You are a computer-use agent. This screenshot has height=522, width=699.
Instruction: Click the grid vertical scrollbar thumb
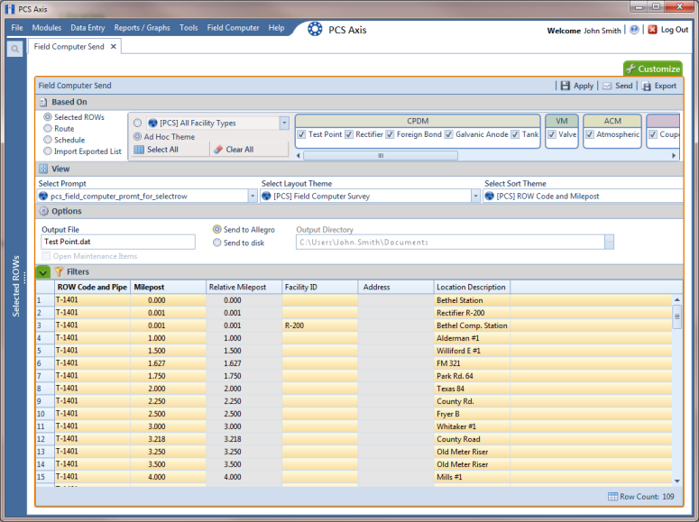677,316
